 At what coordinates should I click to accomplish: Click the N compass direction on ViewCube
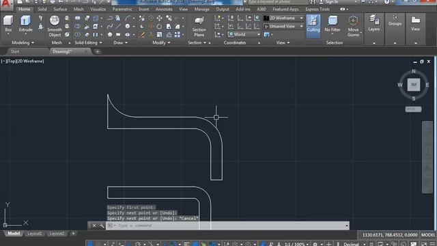(x=414, y=71)
